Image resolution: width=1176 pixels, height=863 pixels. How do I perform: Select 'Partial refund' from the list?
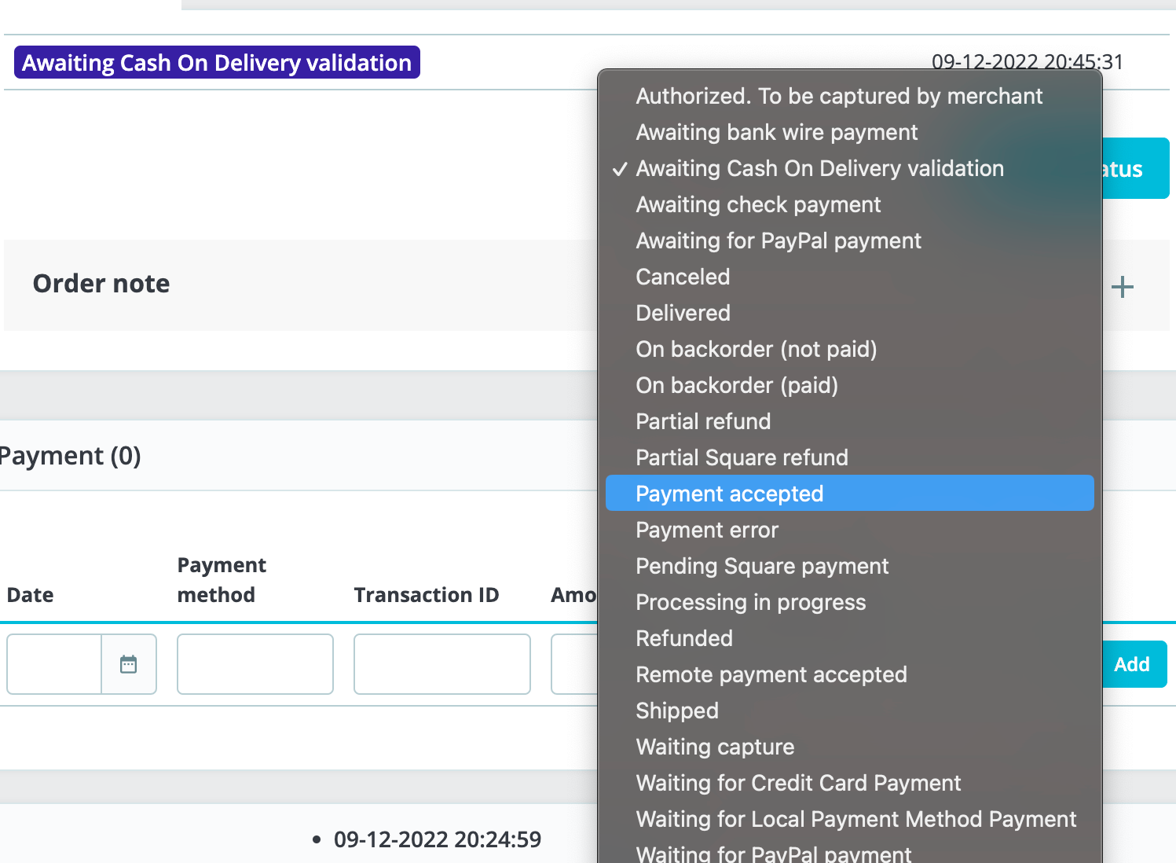click(x=702, y=421)
